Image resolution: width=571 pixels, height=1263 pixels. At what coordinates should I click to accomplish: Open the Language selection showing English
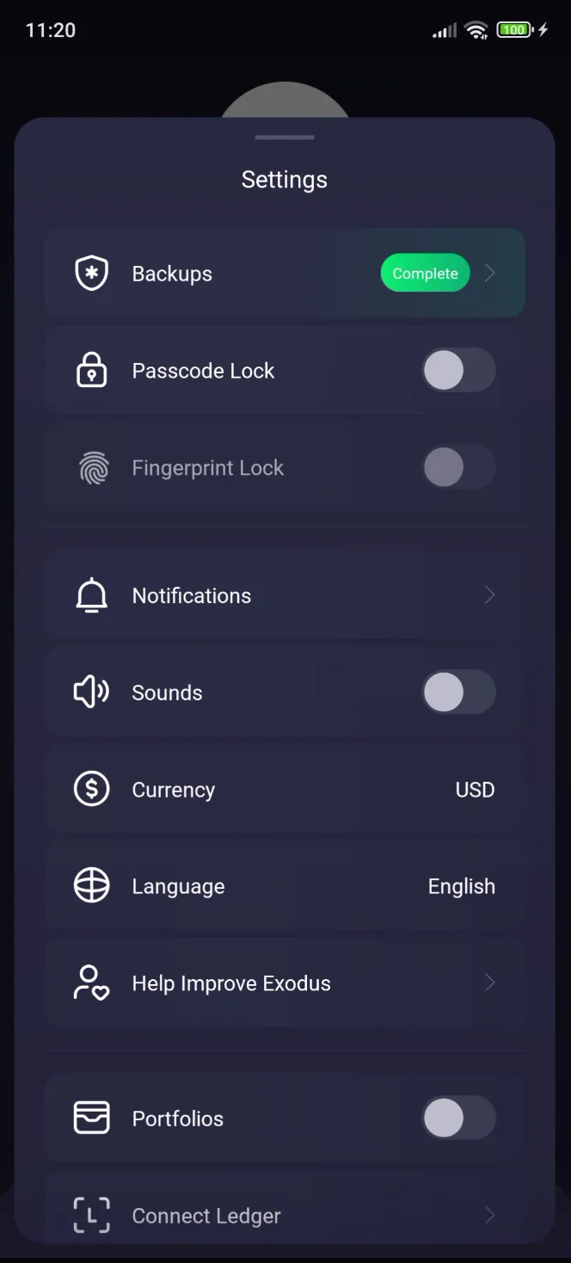[x=462, y=885]
